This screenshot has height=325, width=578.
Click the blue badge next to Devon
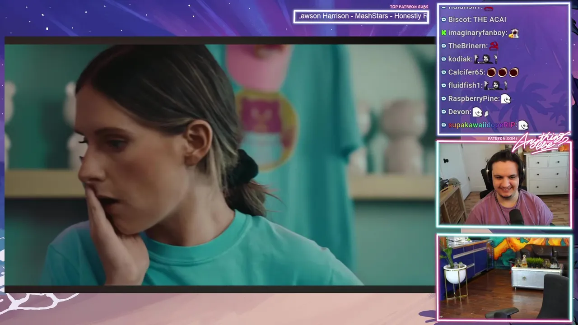[443, 111]
